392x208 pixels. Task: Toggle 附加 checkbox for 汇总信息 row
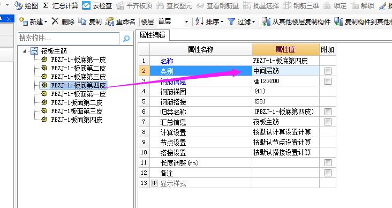[x=328, y=122]
